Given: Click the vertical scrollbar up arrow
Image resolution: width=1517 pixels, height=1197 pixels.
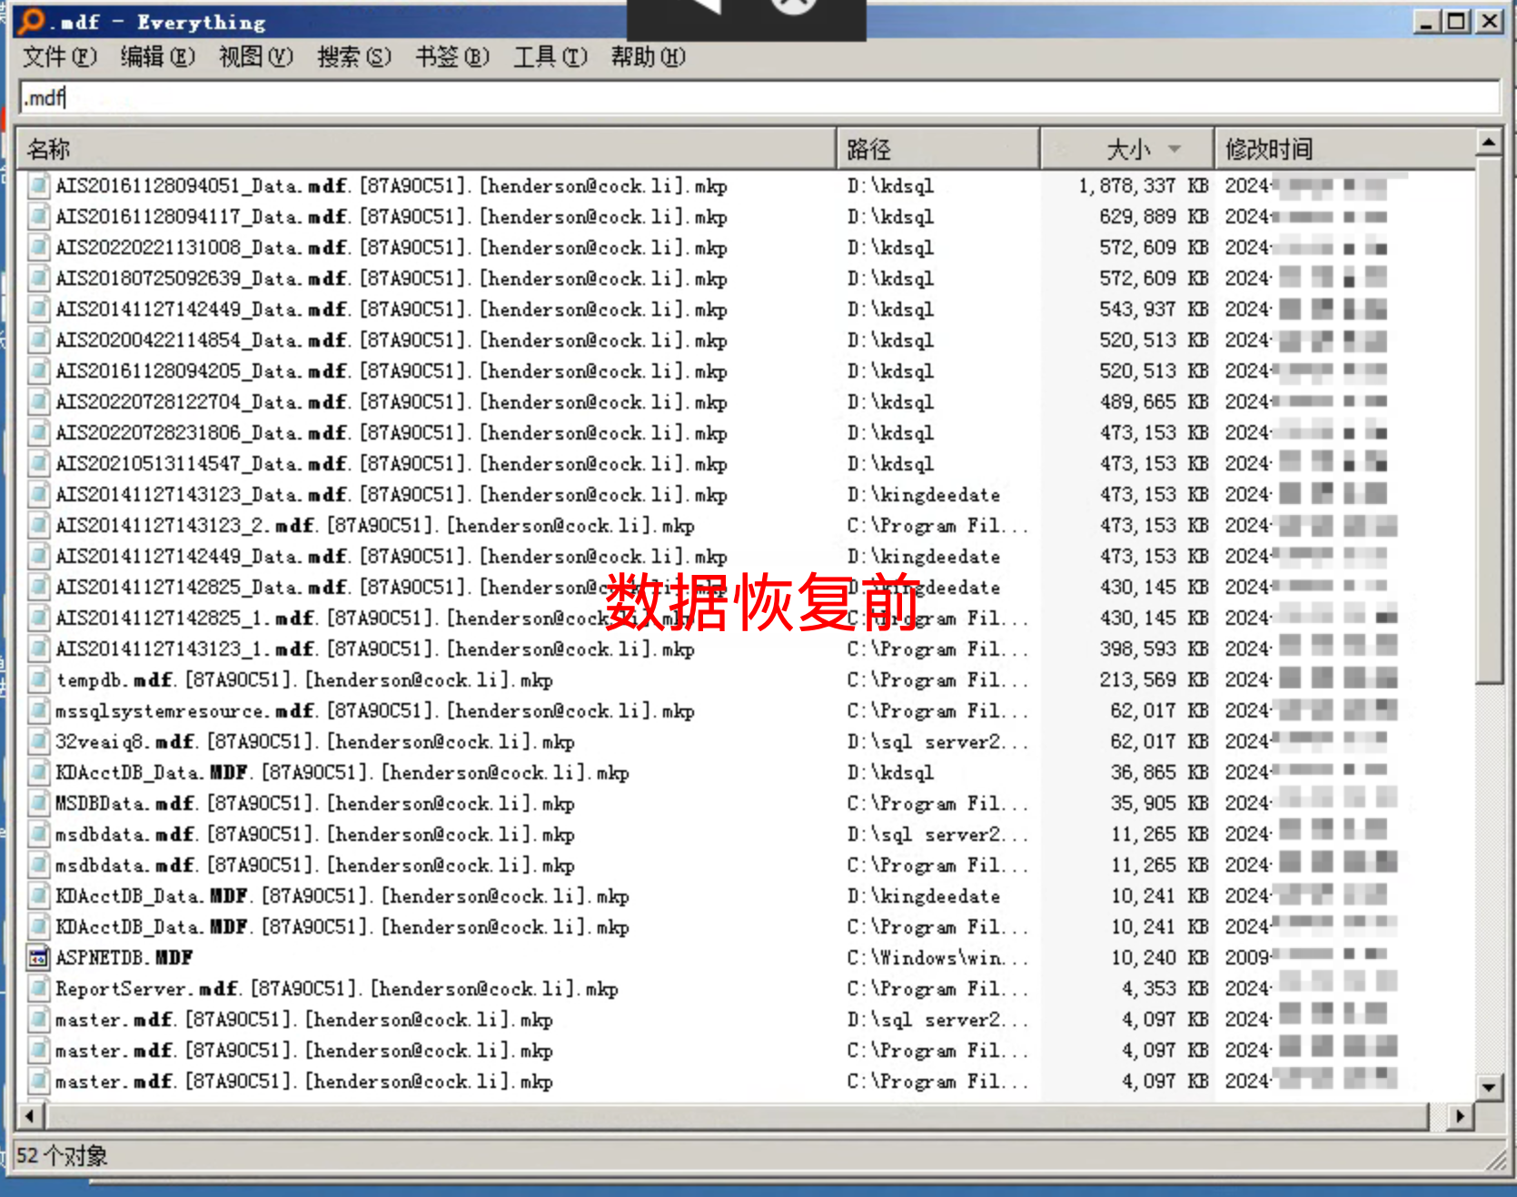Looking at the screenshot, I should coord(1488,143).
